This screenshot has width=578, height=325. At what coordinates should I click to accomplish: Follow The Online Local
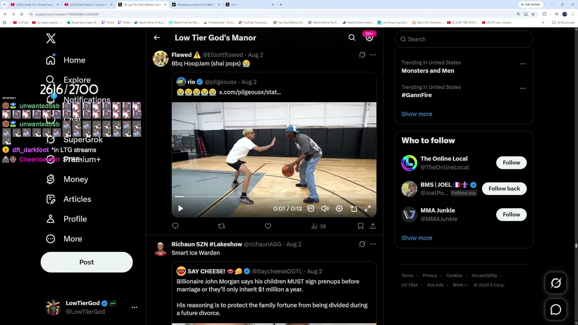(x=511, y=162)
